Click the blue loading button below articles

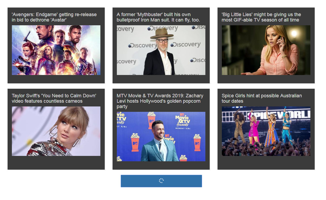click(x=161, y=181)
